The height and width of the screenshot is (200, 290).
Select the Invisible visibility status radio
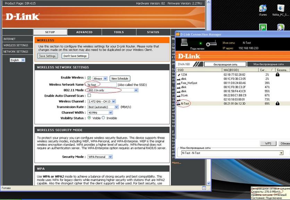(x=104, y=118)
